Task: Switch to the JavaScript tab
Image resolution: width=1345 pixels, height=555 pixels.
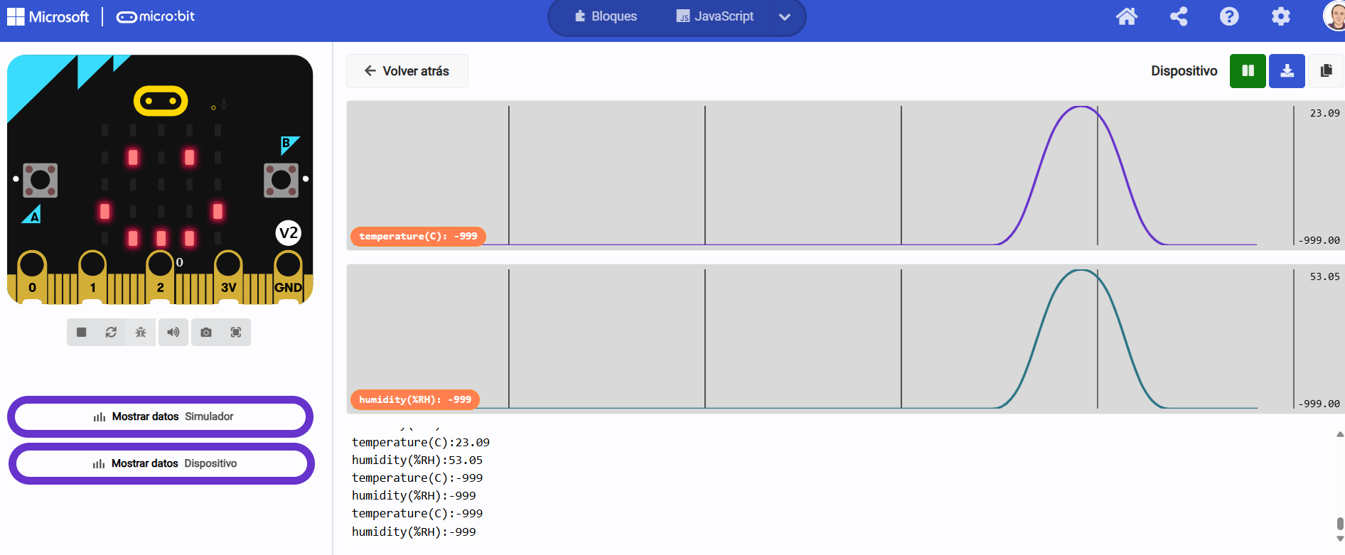Action: [x=714, y=16]
